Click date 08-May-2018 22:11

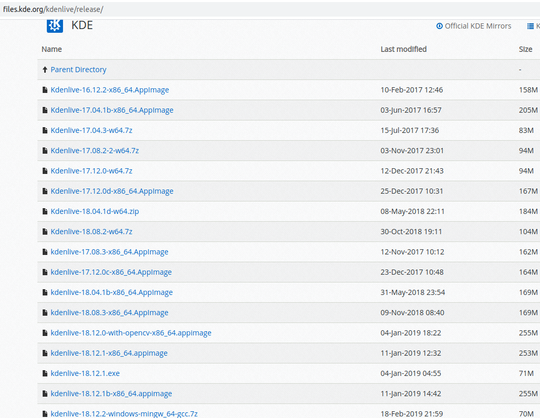click(413, 212)
